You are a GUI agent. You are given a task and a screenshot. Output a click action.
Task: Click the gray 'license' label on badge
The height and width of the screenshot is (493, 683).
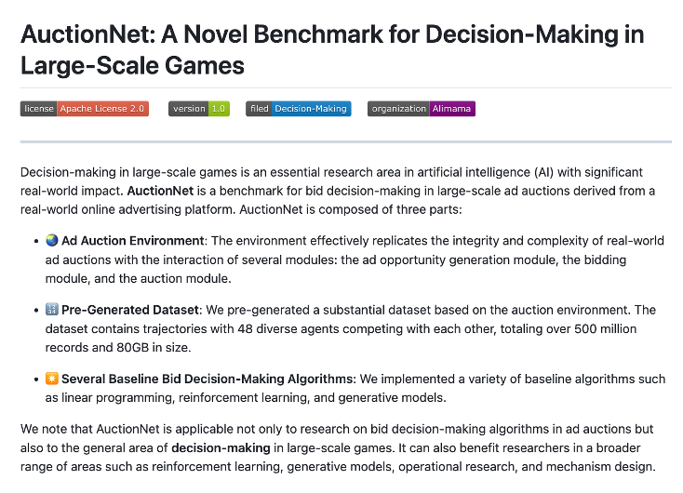[39, 109]
